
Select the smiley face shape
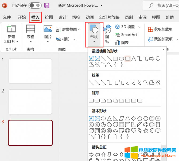tap(127, 131)
